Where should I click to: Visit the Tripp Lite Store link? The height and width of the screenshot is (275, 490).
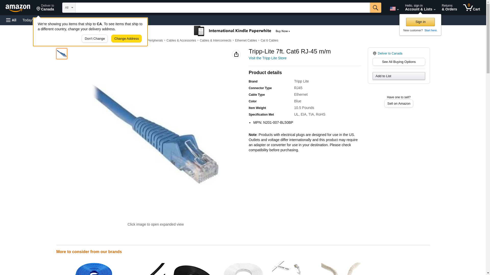267,58
